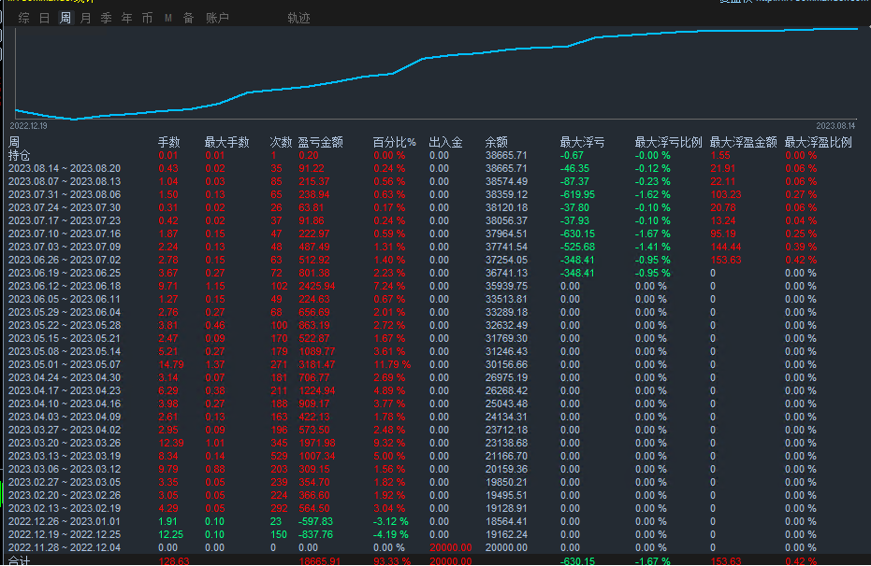Click the 2022.12.19 start date on chart
The width and height of the screenshot is (871, 566).
(30, 125)
